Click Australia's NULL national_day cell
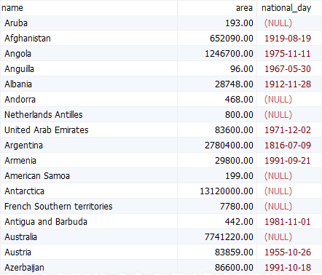 click(289, 237)
